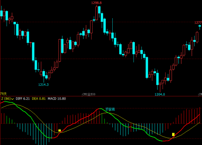Click the 1214.3 low price label
202x145 pixels.
pyautogui.click(x=43, y=85)
